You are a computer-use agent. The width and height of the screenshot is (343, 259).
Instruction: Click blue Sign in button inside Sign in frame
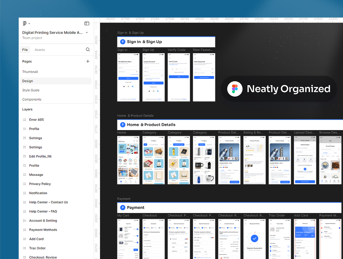pos(128,78)
